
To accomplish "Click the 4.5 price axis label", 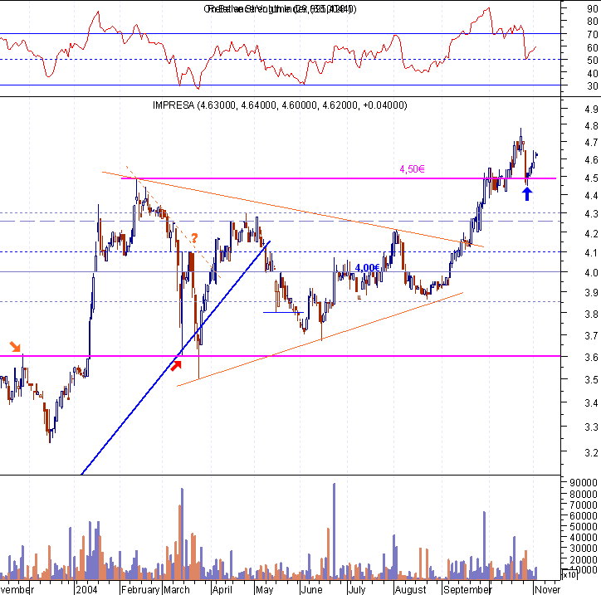I will click(591, 178).
